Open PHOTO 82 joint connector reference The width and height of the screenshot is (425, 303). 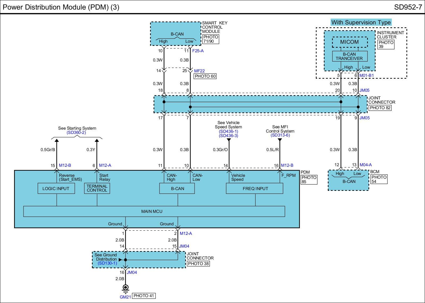[x=380, y=108]
